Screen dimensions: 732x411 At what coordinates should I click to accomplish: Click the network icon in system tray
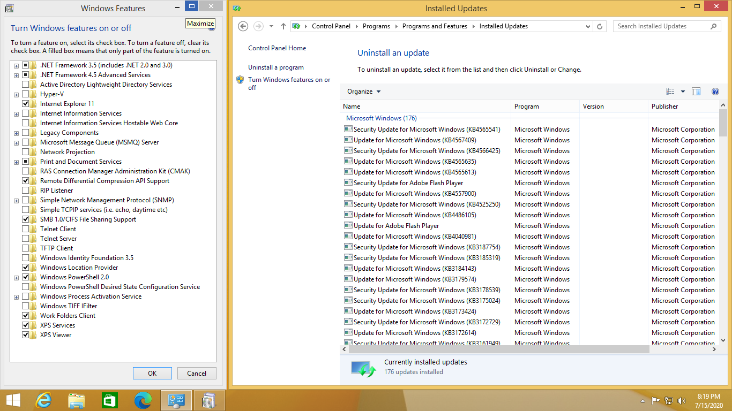pyautogui.click(x=669, y=400)
